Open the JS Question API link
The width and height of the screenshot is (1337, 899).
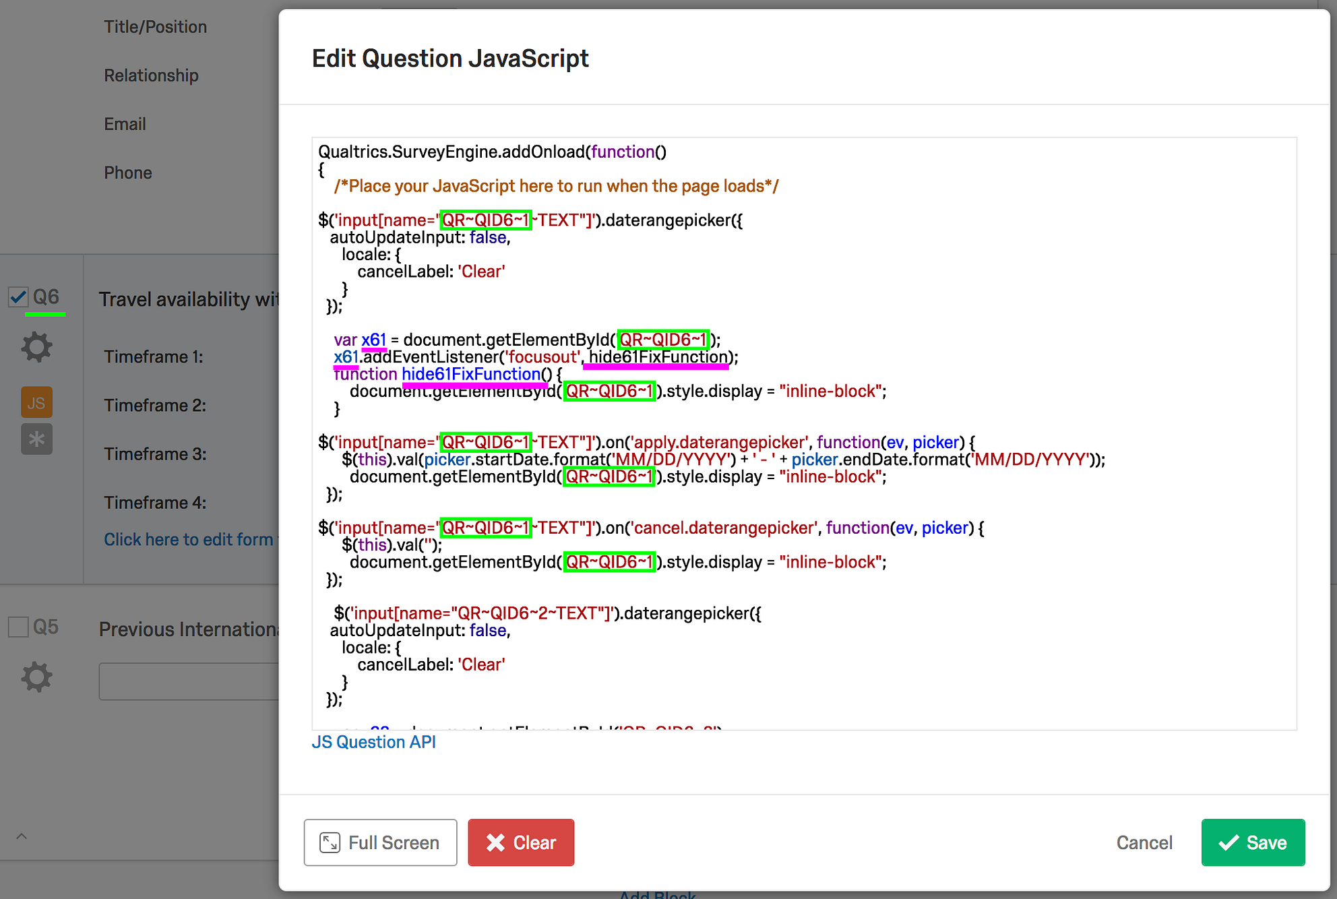[374, 741]
